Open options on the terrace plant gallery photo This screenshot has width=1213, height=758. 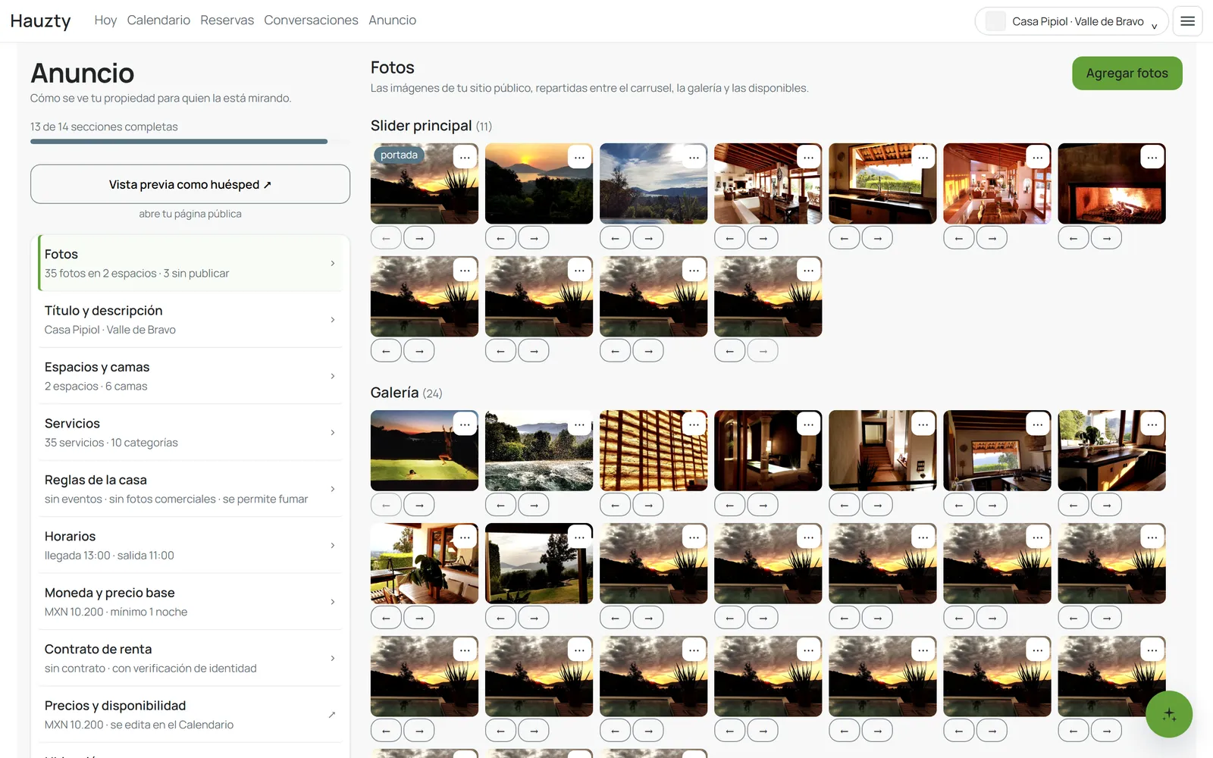[x=465, y=537]
